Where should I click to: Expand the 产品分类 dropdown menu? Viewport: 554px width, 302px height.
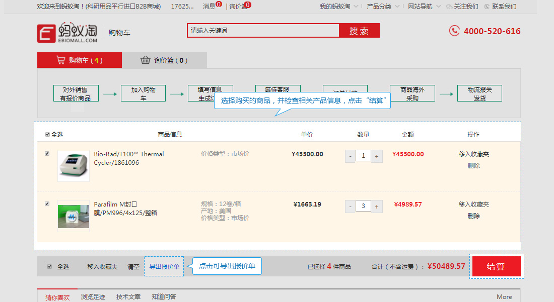coord(397,7)
